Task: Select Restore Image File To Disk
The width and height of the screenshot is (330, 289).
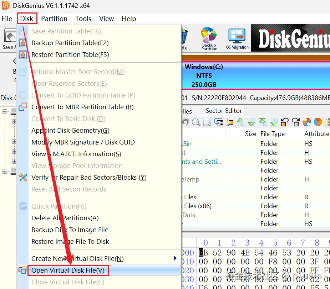Action: click(99, 242)
